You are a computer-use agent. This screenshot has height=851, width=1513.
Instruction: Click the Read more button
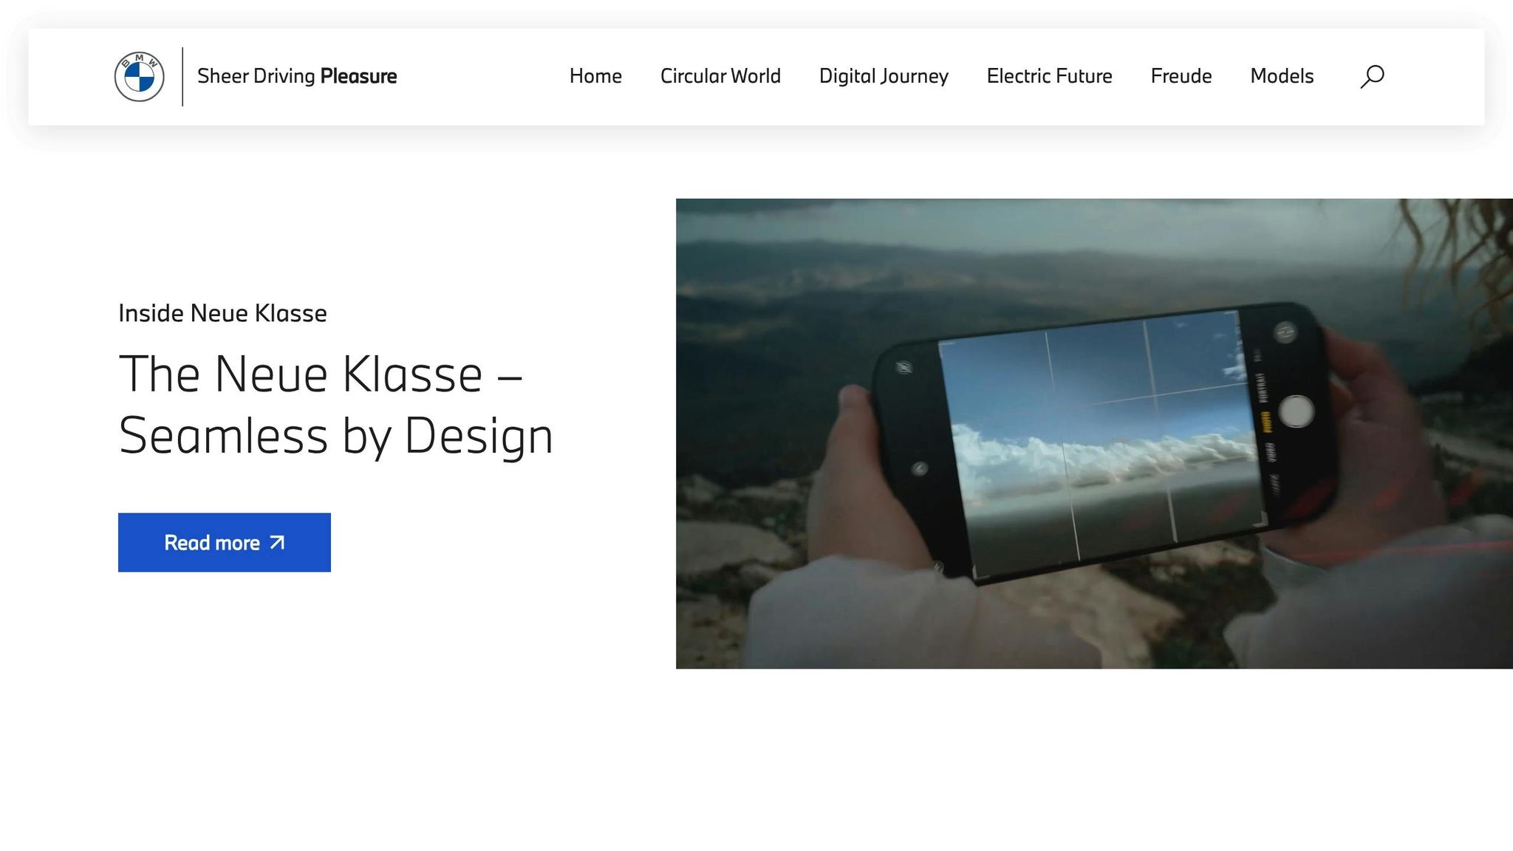(225, 542)
